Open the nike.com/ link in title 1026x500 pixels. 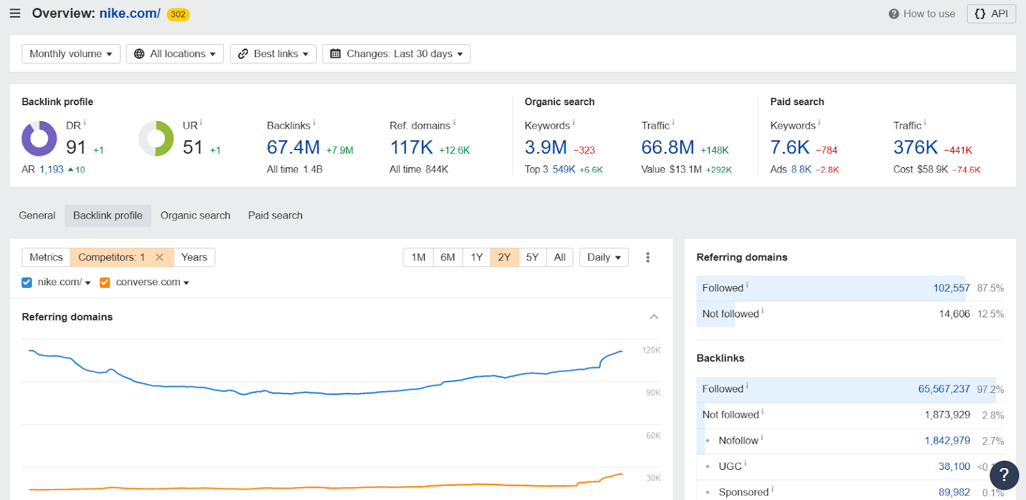click(x=130, y=13)
